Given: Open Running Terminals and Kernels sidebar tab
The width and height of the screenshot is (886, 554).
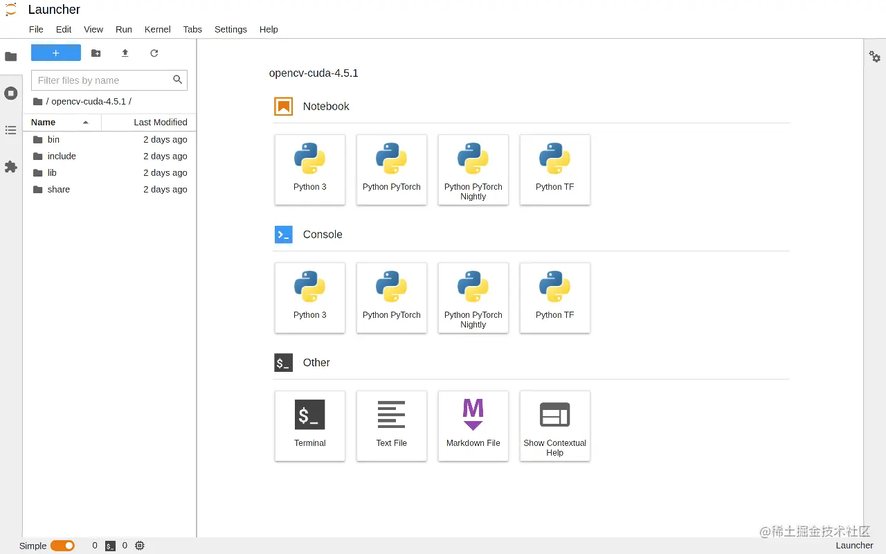Looking at the screenshot, I should point(11,93).
